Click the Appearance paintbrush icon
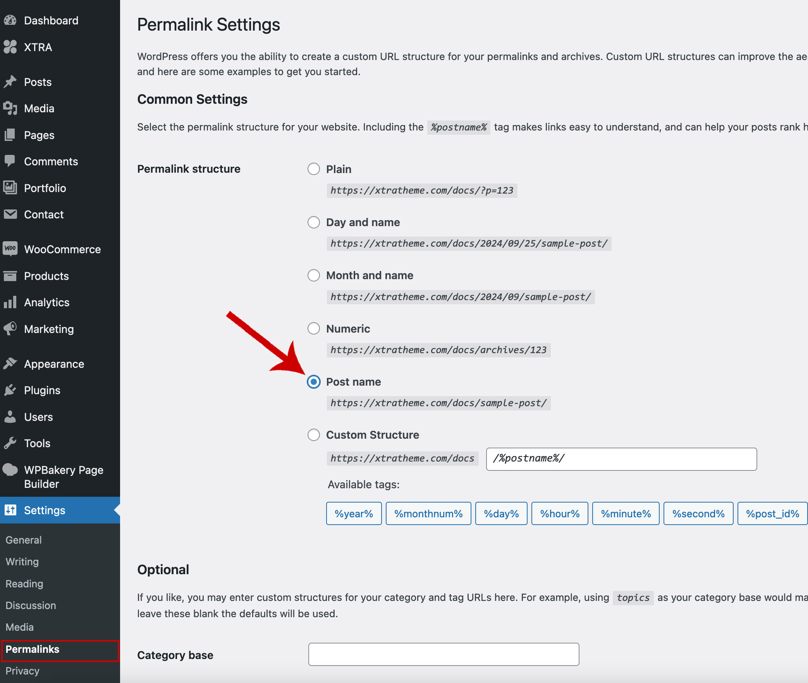The width and height of the screenshot is (808, 683). click(x=10, y=364)
